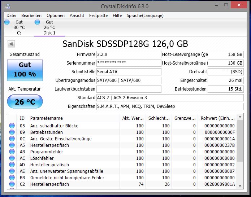Close the CrystalDiskInfo window
The image size is (251, 197).
coord(239,5)
